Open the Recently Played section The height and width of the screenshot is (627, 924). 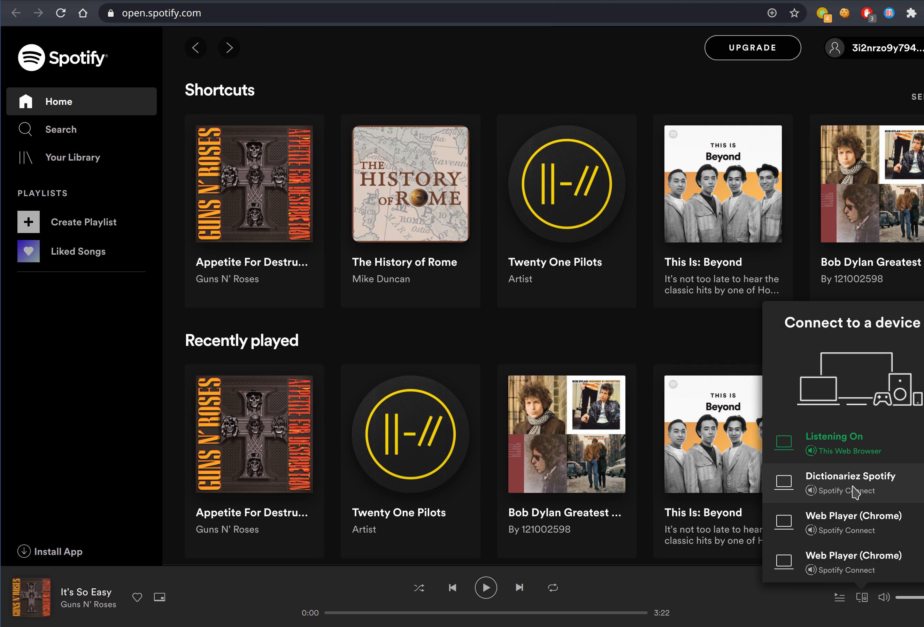click(241, 341)
